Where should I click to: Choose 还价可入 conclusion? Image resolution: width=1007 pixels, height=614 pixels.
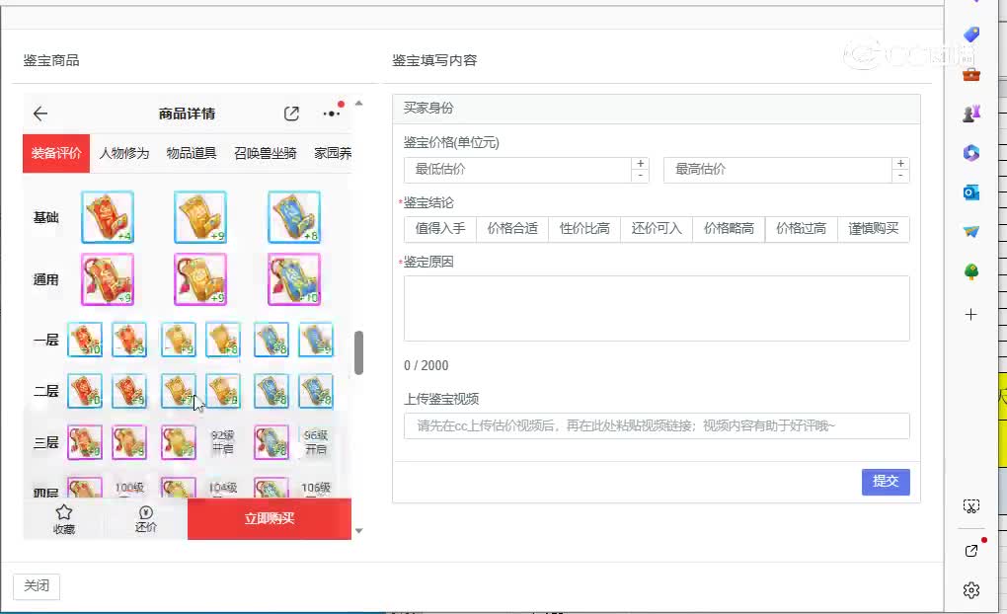point(657,229)
